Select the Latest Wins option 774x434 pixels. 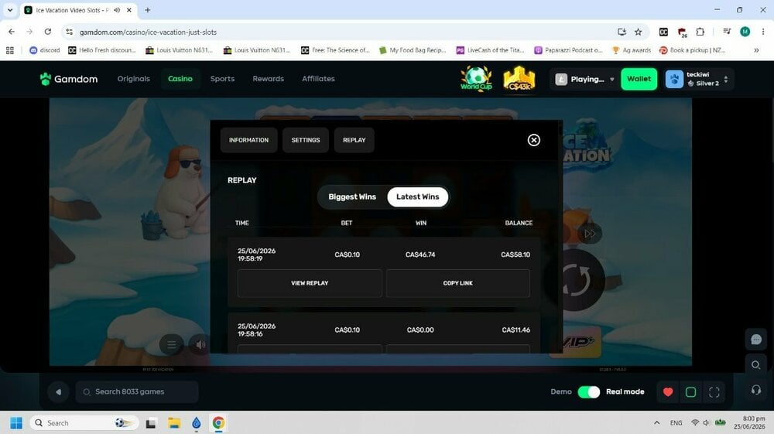[418, 196]
